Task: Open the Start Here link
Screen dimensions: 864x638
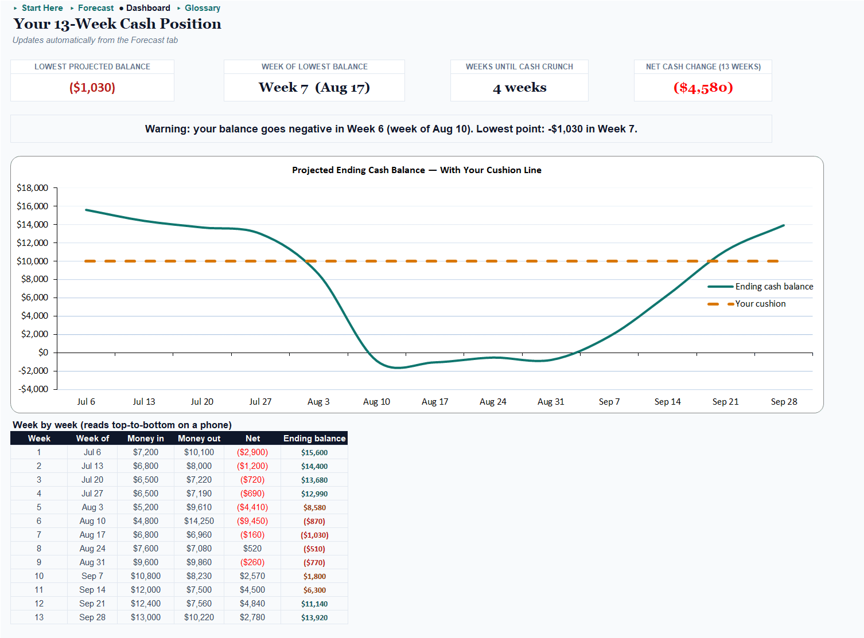Action: tap(42, 8)
